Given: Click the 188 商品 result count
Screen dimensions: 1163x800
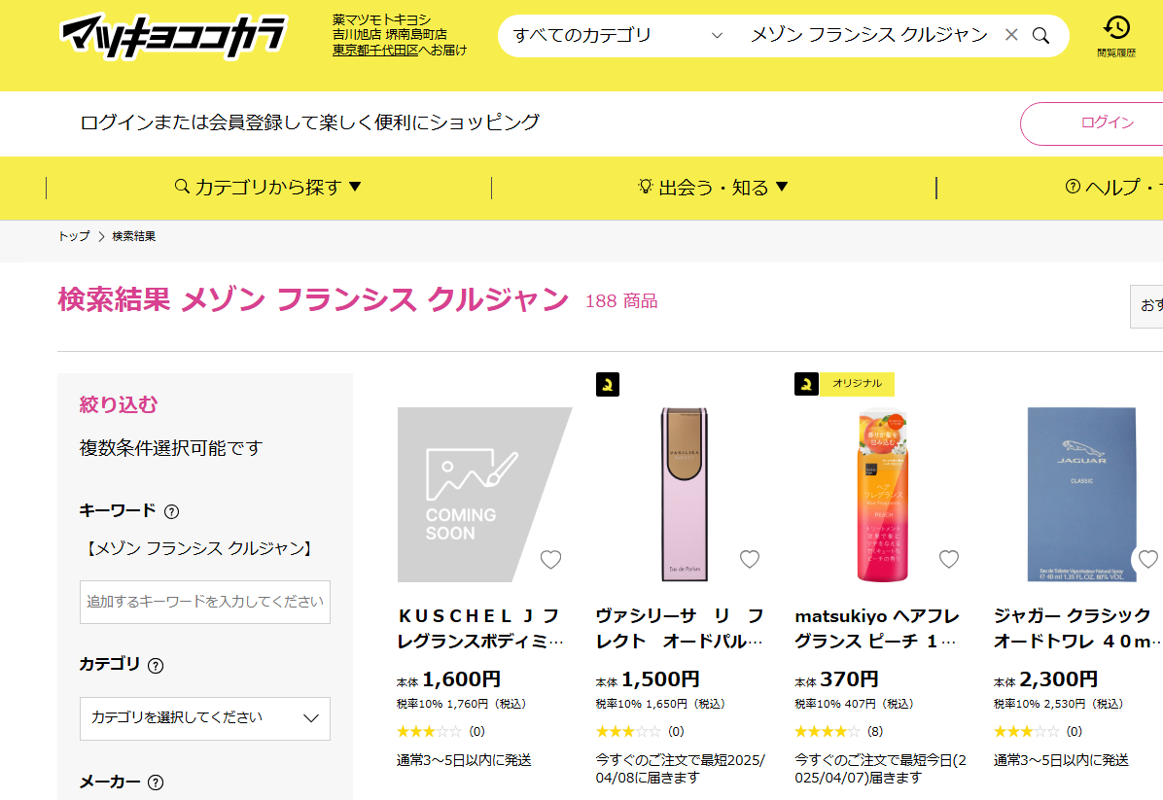Looking at the screenshot, I should (621, 301).
